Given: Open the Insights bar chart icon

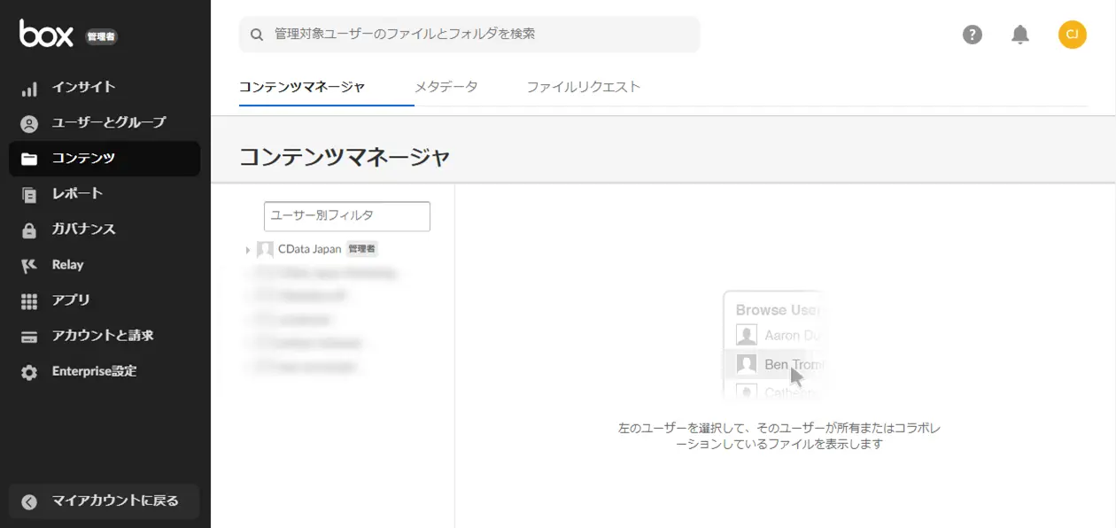Looking at the screenshot, I should coord(29,88).
